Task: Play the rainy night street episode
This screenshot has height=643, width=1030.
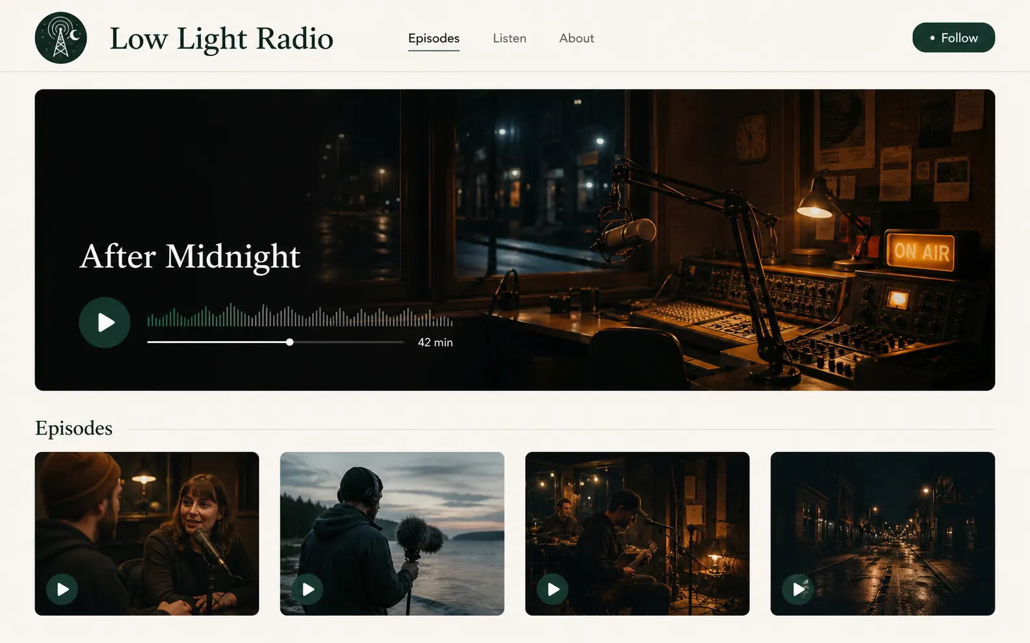Action: [798, 589]
